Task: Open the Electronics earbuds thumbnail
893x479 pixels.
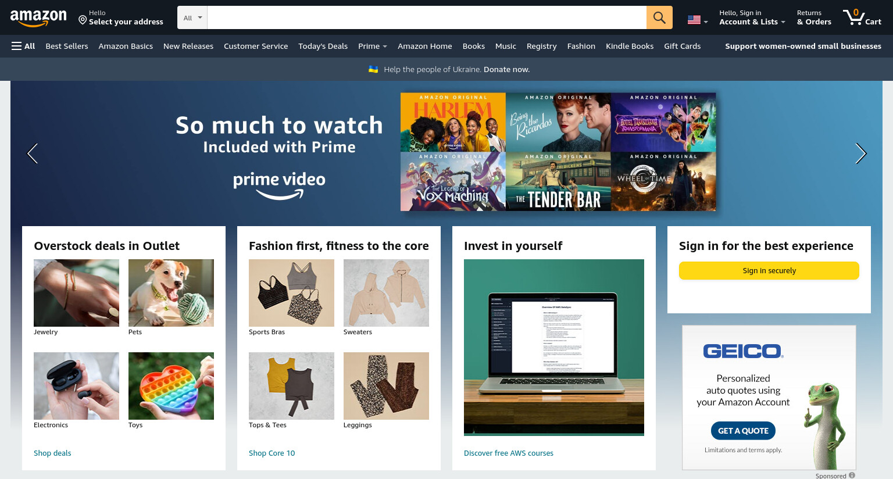Action: [x=76, y=386]
